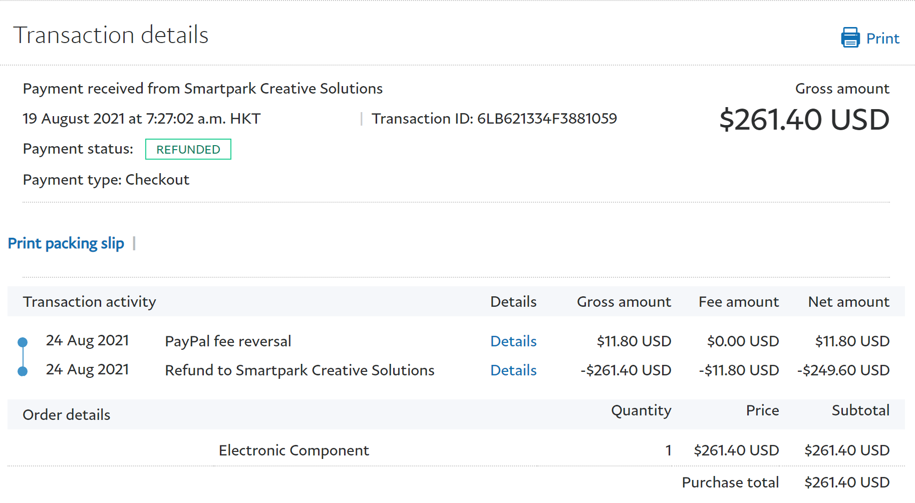
Task: Select the Electronic Component order item
Action: coord(293,450)
